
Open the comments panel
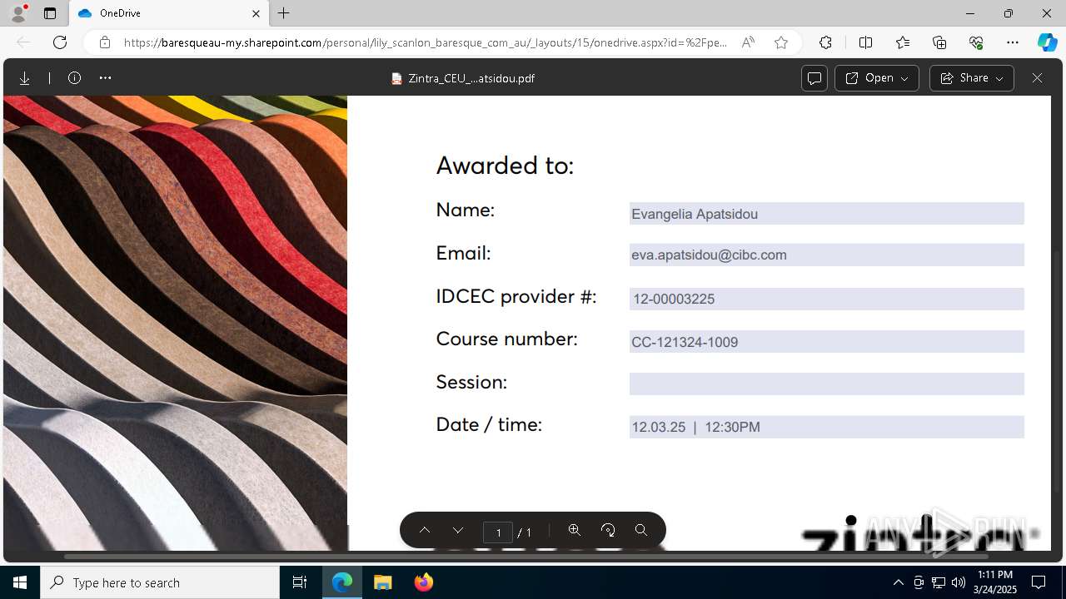(x=814, y=78)
